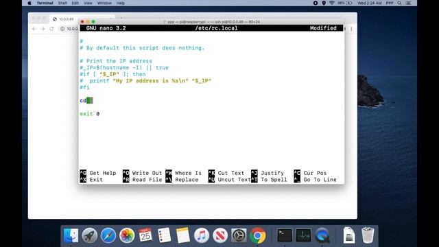Screen dimensions: 439x247
Task: Open the Window menu
Action: click(104, 3)
